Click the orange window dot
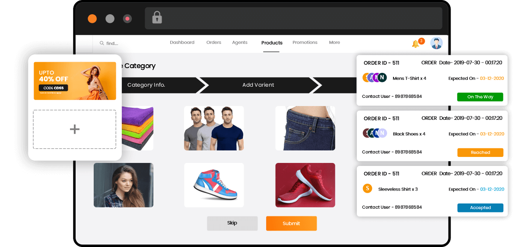Image resolution: width=518 pixels, height=247 pixels. (92, 19)
